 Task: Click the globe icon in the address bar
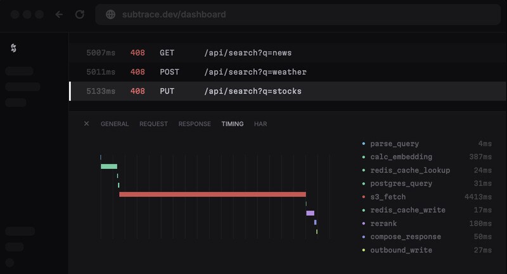(x=110, y=14)
